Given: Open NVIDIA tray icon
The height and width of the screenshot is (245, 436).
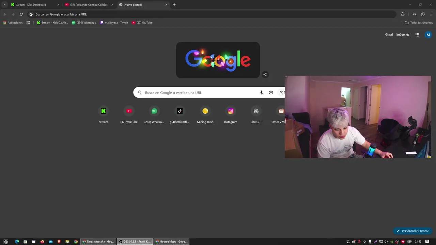Looking at the screenshot, I should click(392, 242).
